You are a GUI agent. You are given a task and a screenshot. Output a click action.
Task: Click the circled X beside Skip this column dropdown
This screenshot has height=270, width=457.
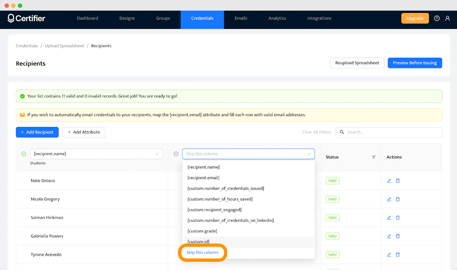(176, 154)
